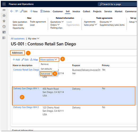Choose Set defaults menu entry
This screenshot has height=132, width=138.
coord(46,69)
